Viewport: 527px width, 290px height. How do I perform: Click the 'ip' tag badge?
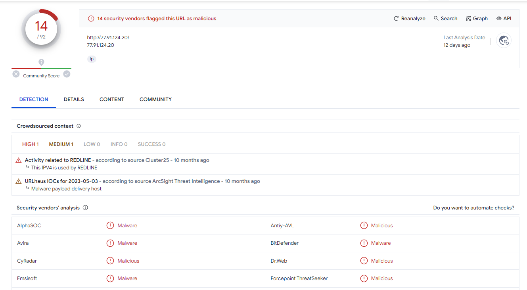click(x=92, y=59)
